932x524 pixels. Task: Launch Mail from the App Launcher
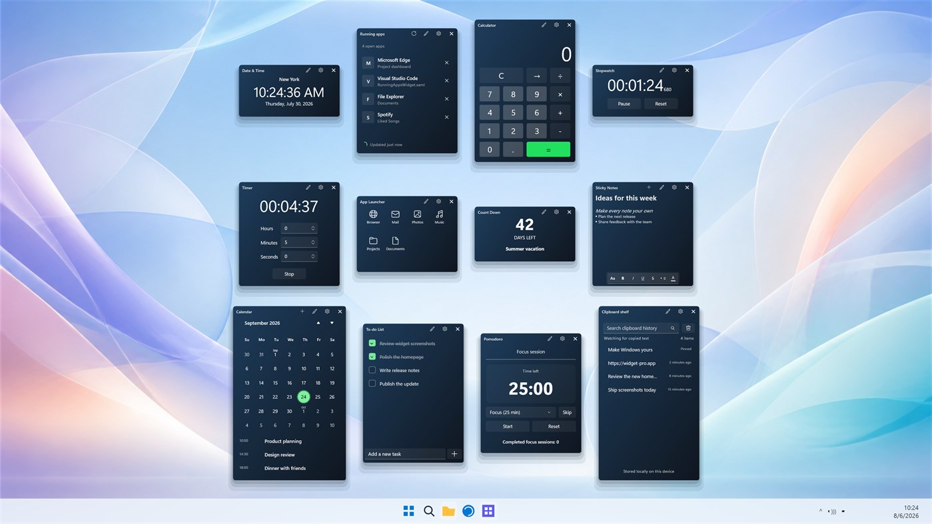(x=395, y=217)
